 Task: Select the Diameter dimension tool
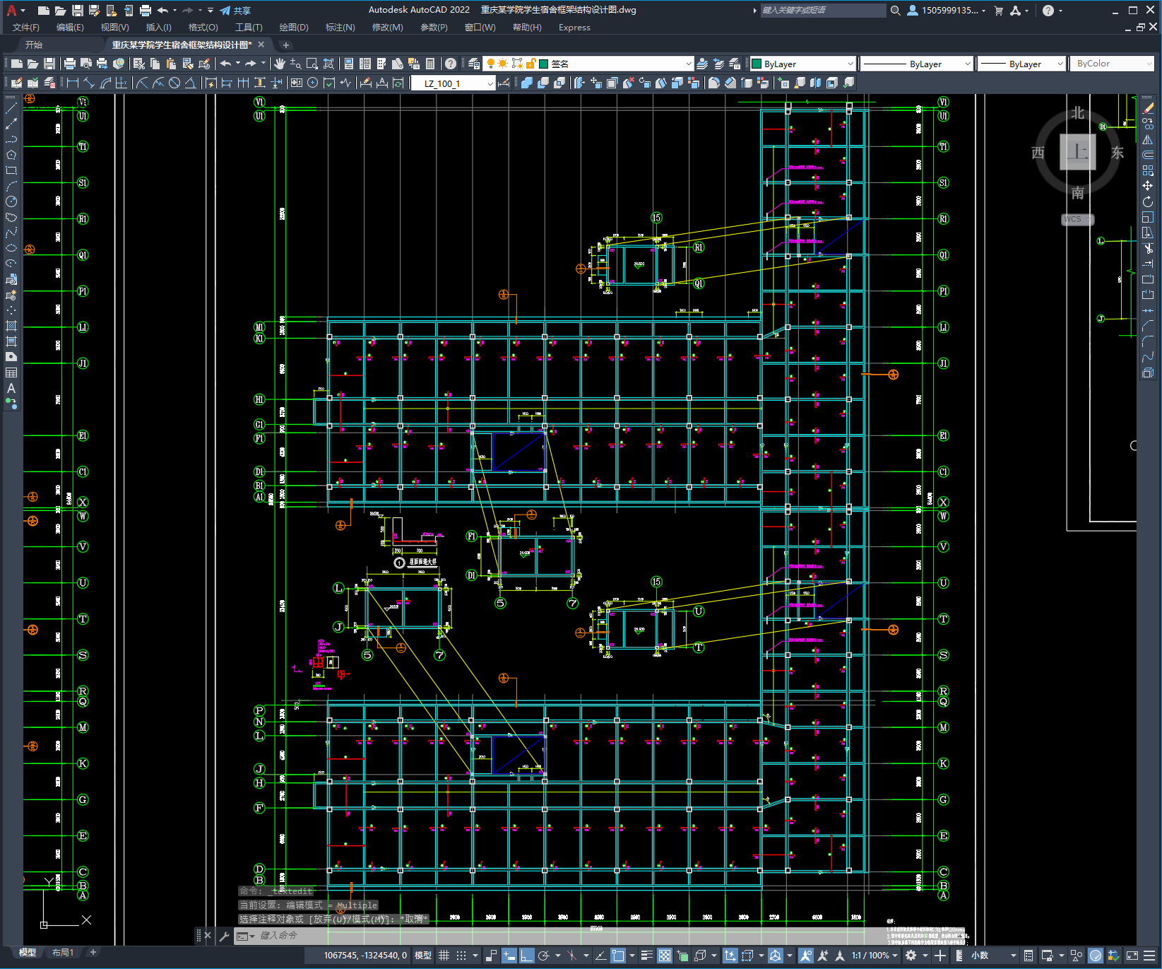tap(174, 83)
